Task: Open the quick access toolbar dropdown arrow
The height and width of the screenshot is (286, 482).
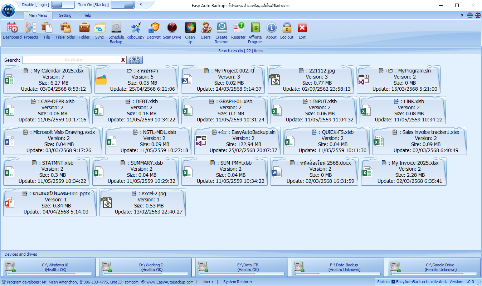Action: coord(141,5)
